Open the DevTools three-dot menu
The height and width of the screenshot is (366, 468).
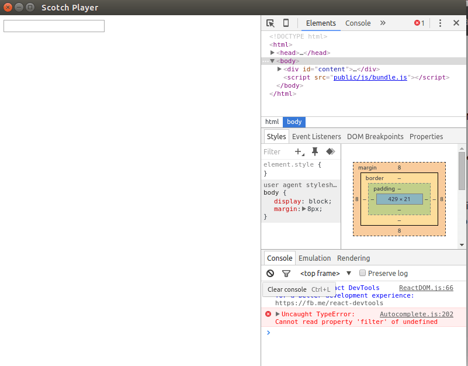[440, 23]
